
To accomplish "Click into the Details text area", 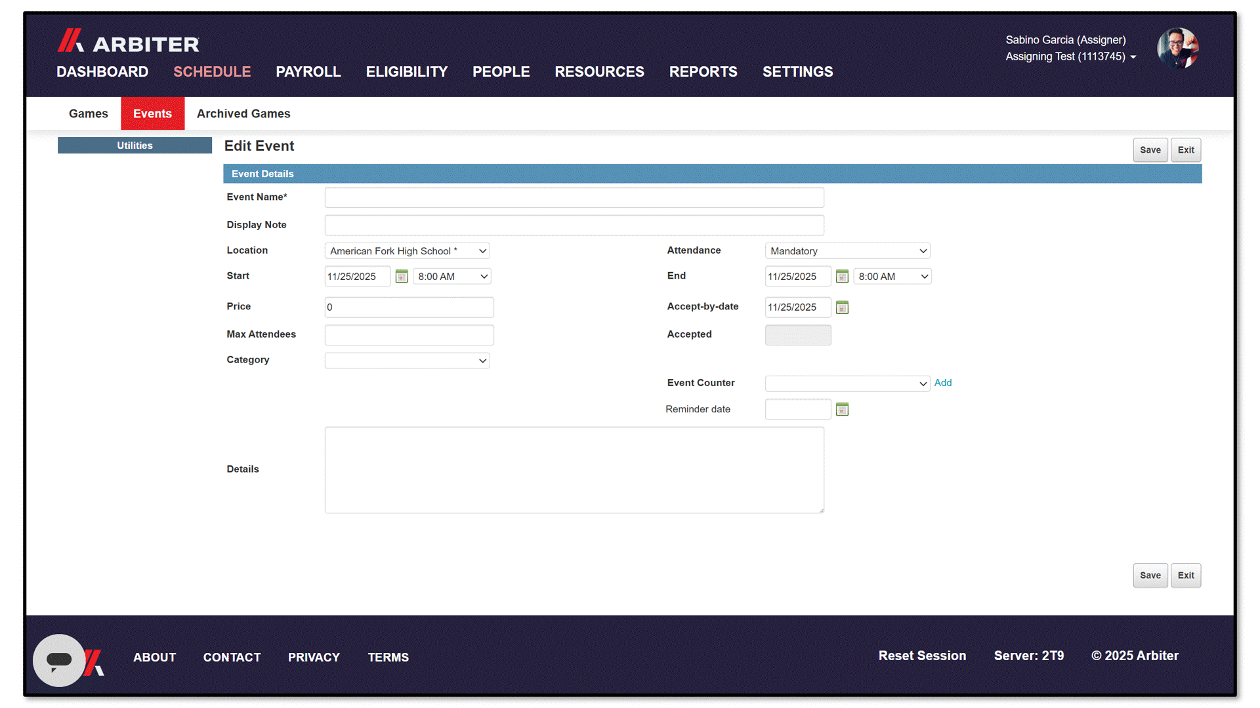I will click(574, 470).
